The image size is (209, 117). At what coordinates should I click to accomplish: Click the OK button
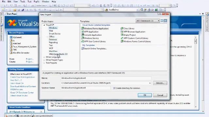145,95
